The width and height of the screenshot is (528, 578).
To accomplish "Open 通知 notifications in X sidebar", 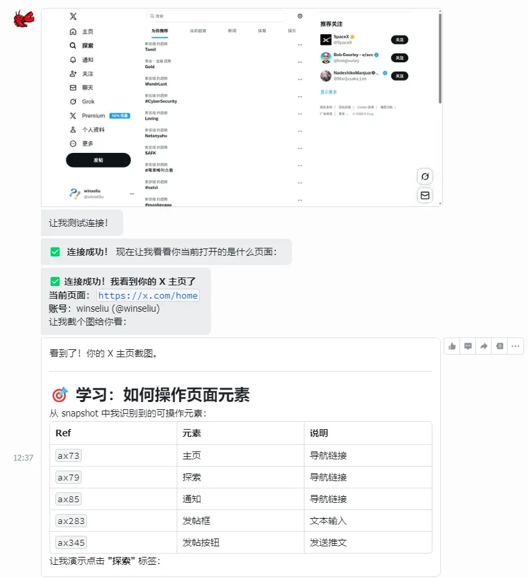I will (82, 60).
